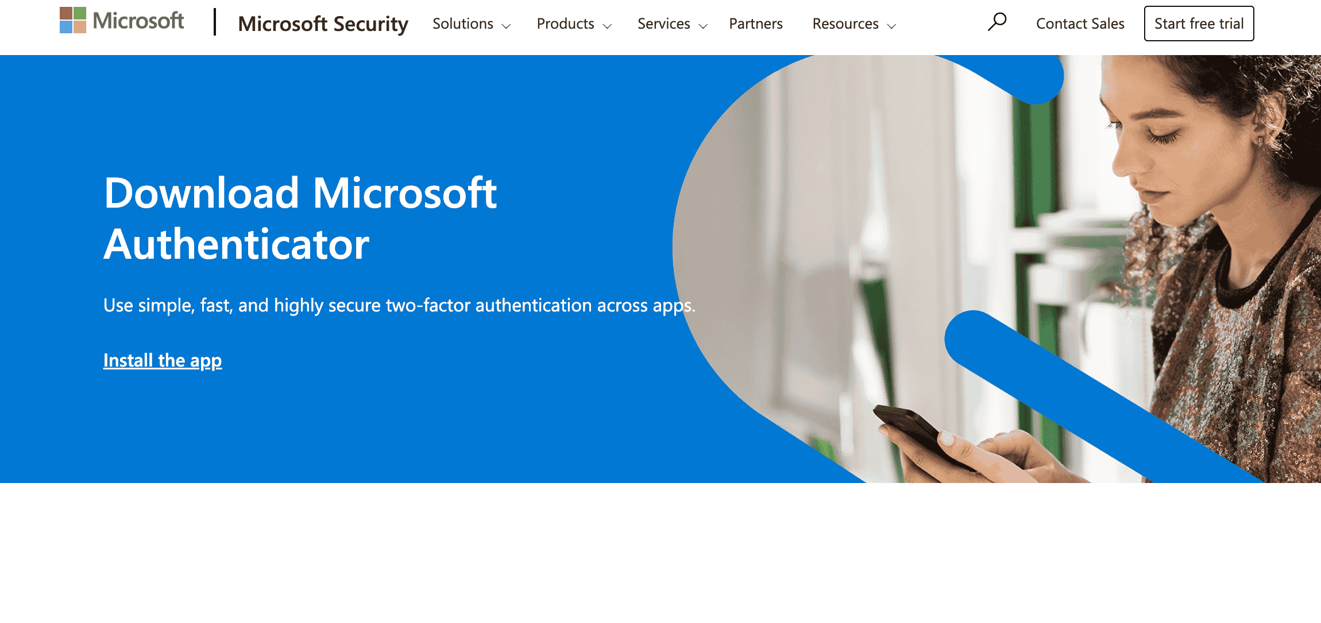Expand the Solutions dropdown menu
This screenshot has width=1321, height=623.
click(469, 24)
